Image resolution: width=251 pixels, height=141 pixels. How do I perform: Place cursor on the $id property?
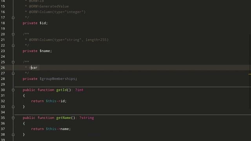click(x=43, y=23)
